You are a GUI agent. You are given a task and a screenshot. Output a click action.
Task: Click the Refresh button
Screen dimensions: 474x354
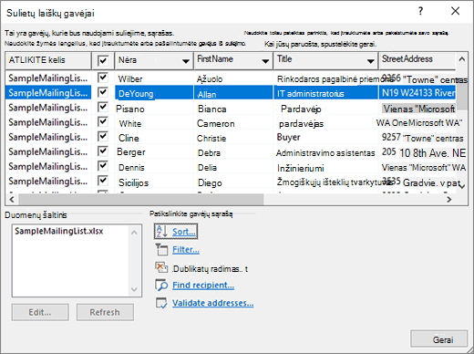point(105,312)
